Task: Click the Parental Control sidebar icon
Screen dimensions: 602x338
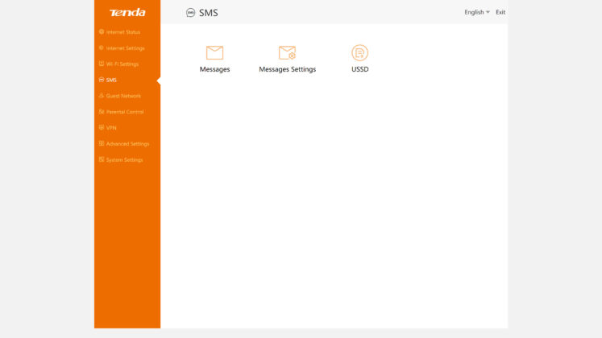Action: [102, 112]
